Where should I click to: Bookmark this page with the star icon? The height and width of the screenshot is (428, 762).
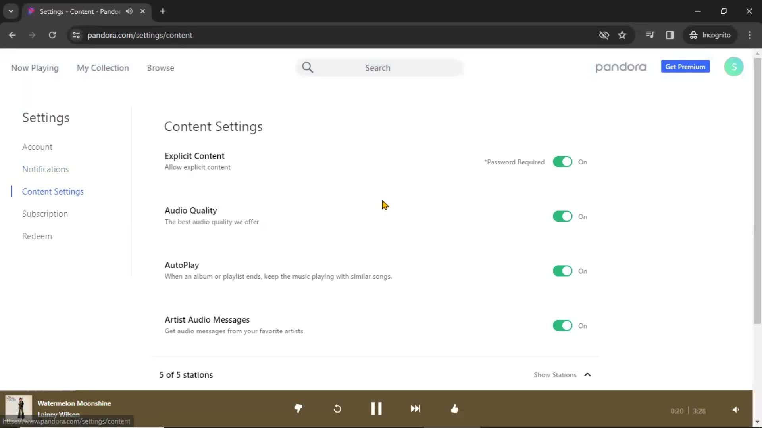[622, 35]
